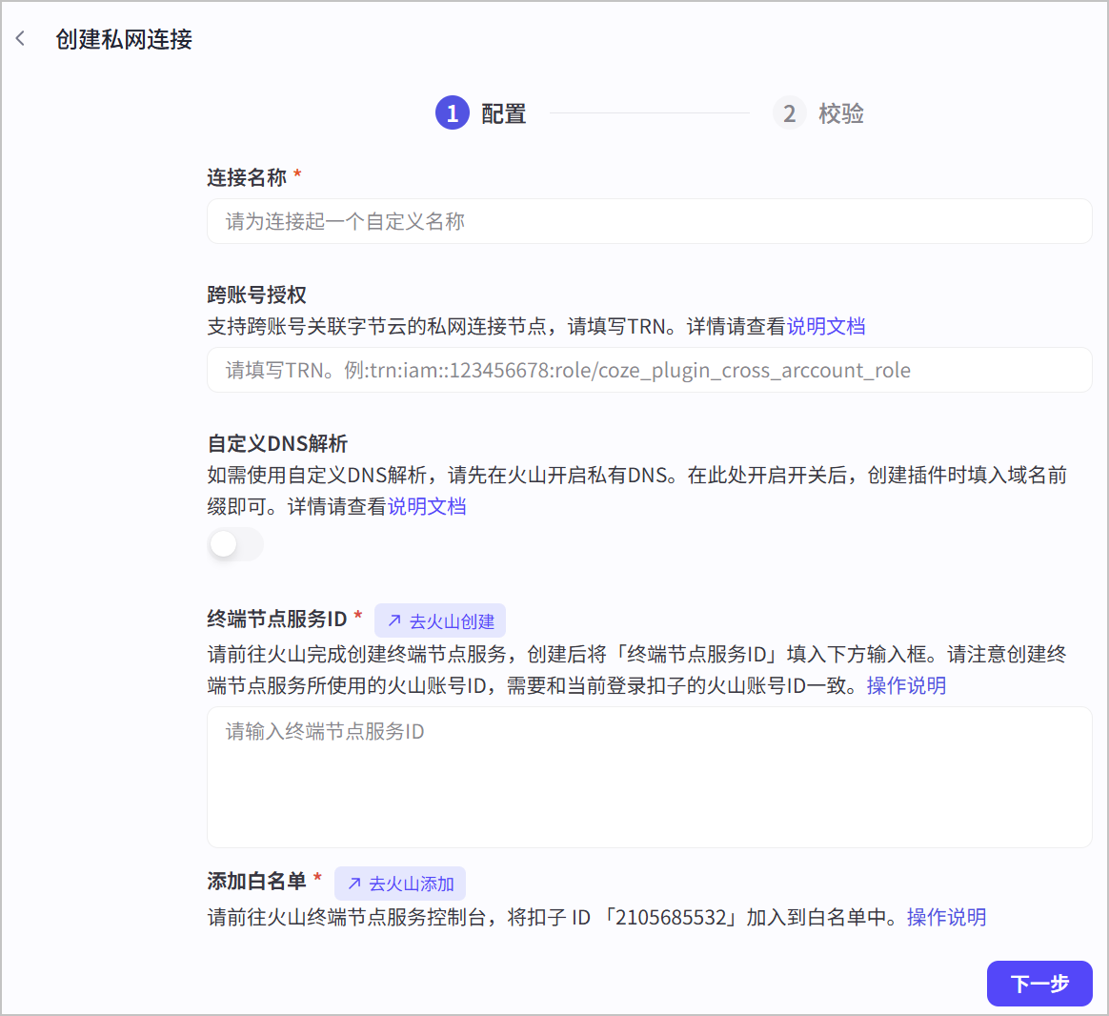The width and height of the screenshot is (1109, 1016).
Task: Click the arrow icon in 去火山添加
Action: tap(354, 883)
